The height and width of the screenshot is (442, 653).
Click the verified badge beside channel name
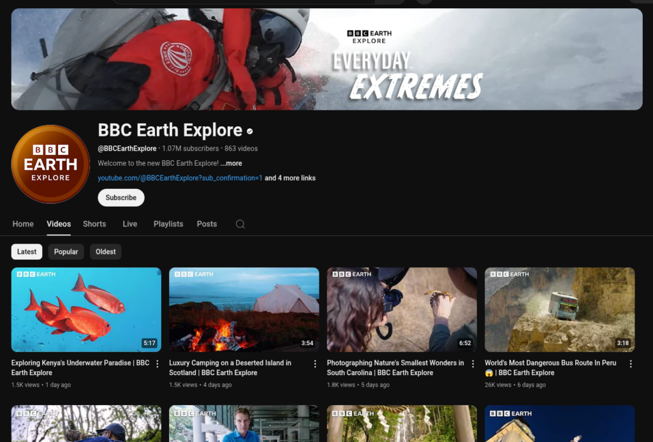coord(250,131)
